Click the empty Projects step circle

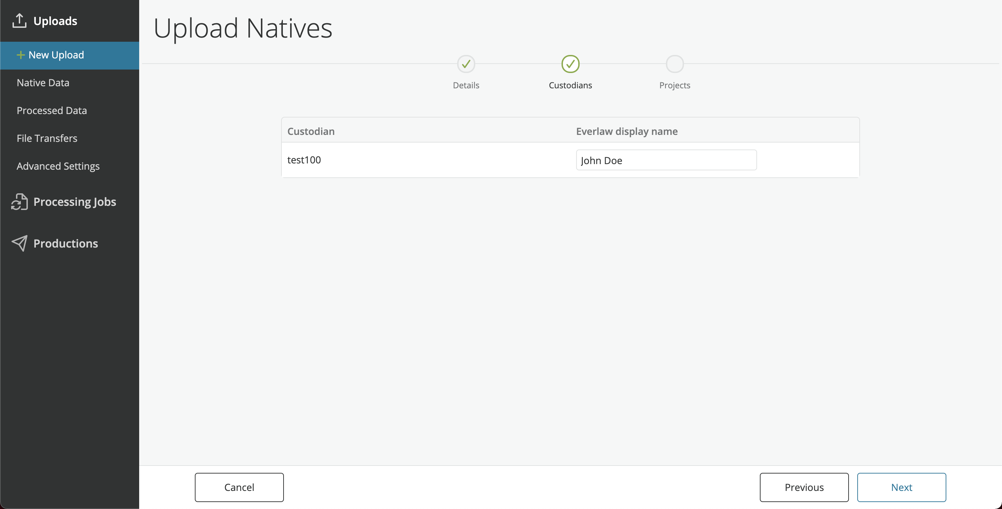point(675,64)
